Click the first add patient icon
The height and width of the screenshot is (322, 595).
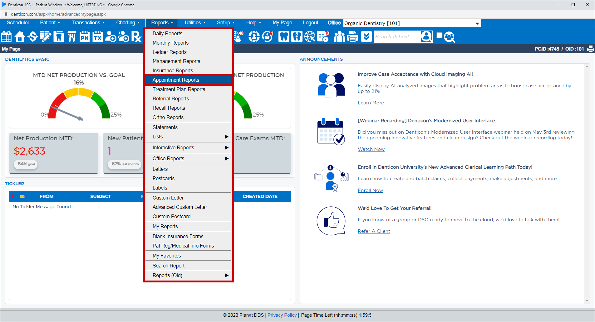111,36
